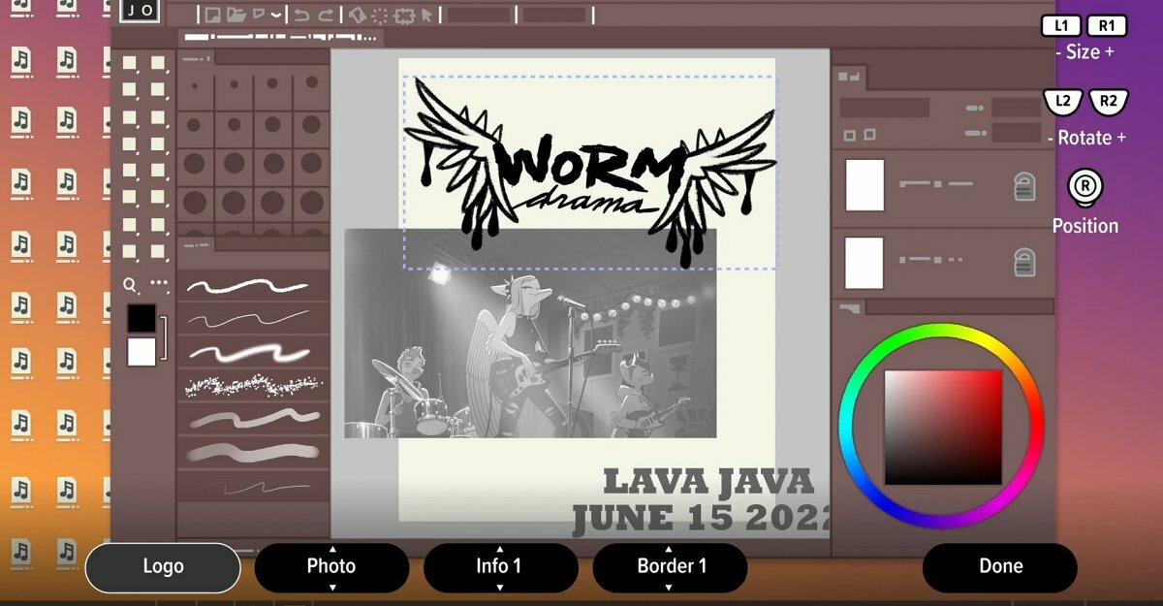Select the arrow pointer tool in toolbar
Screen dimensions: 1163x606
[x=427, y=15]
